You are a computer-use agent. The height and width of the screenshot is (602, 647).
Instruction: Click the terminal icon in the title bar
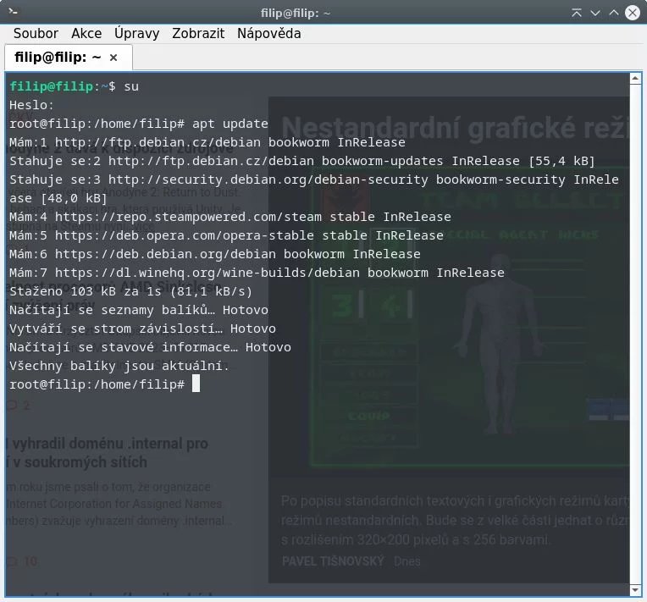(x=13, y=12)
